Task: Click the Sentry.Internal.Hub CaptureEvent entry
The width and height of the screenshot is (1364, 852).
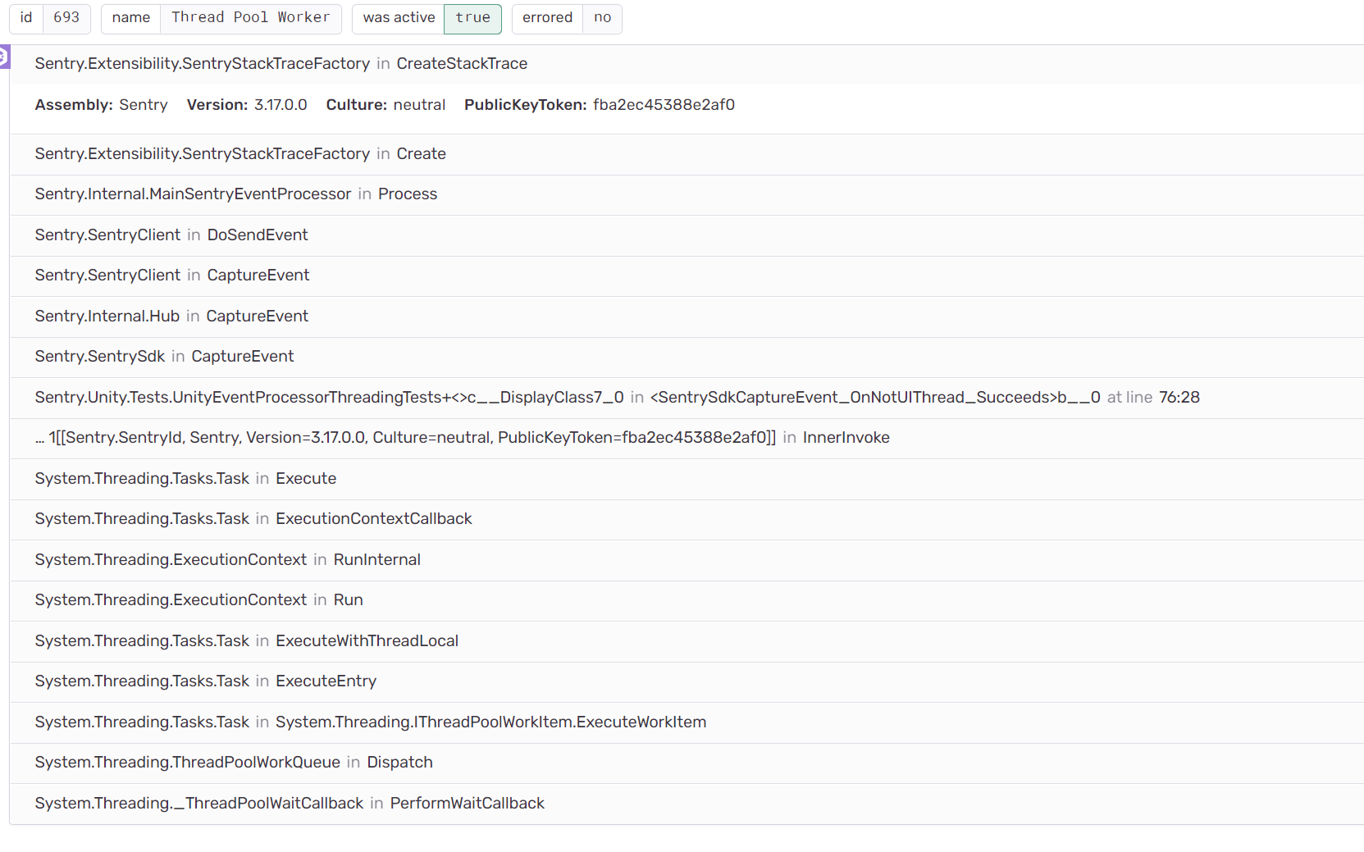Action: [x=171, y=316]
